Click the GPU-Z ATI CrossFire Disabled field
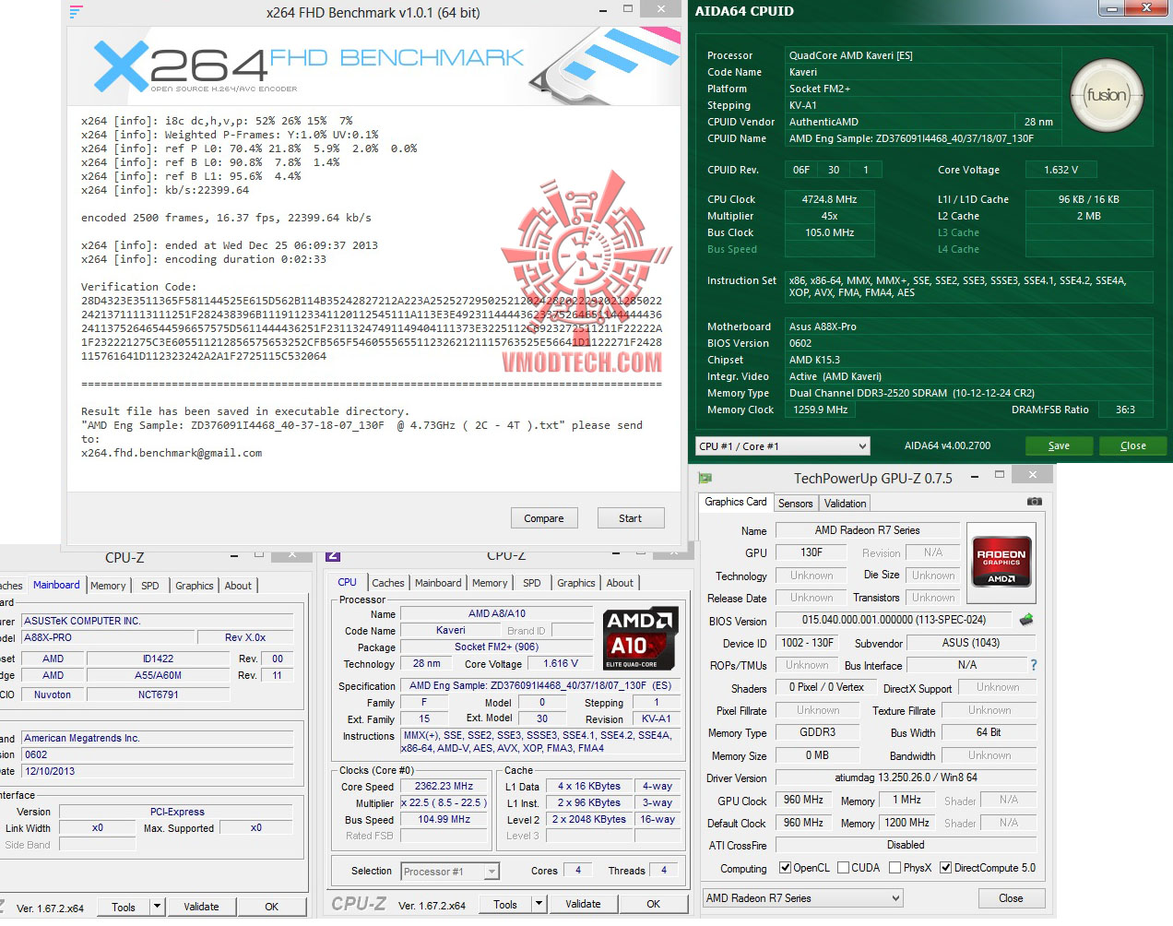The height and width of the screenshot is (926, 1173). (x=906, y=845)
